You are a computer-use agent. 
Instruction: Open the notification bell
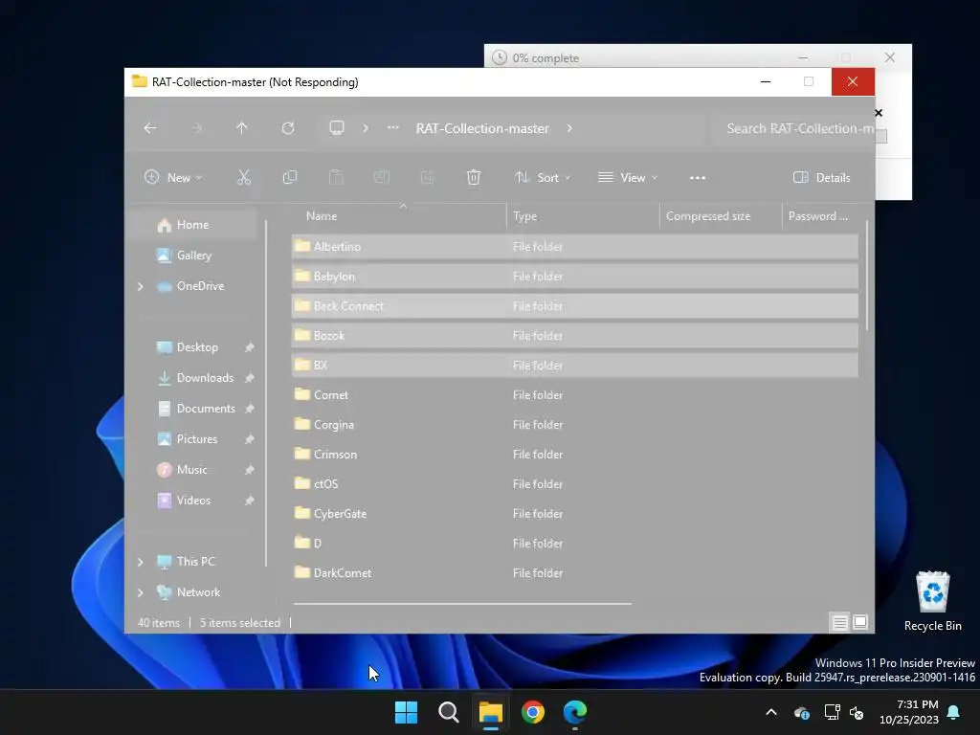954,712
